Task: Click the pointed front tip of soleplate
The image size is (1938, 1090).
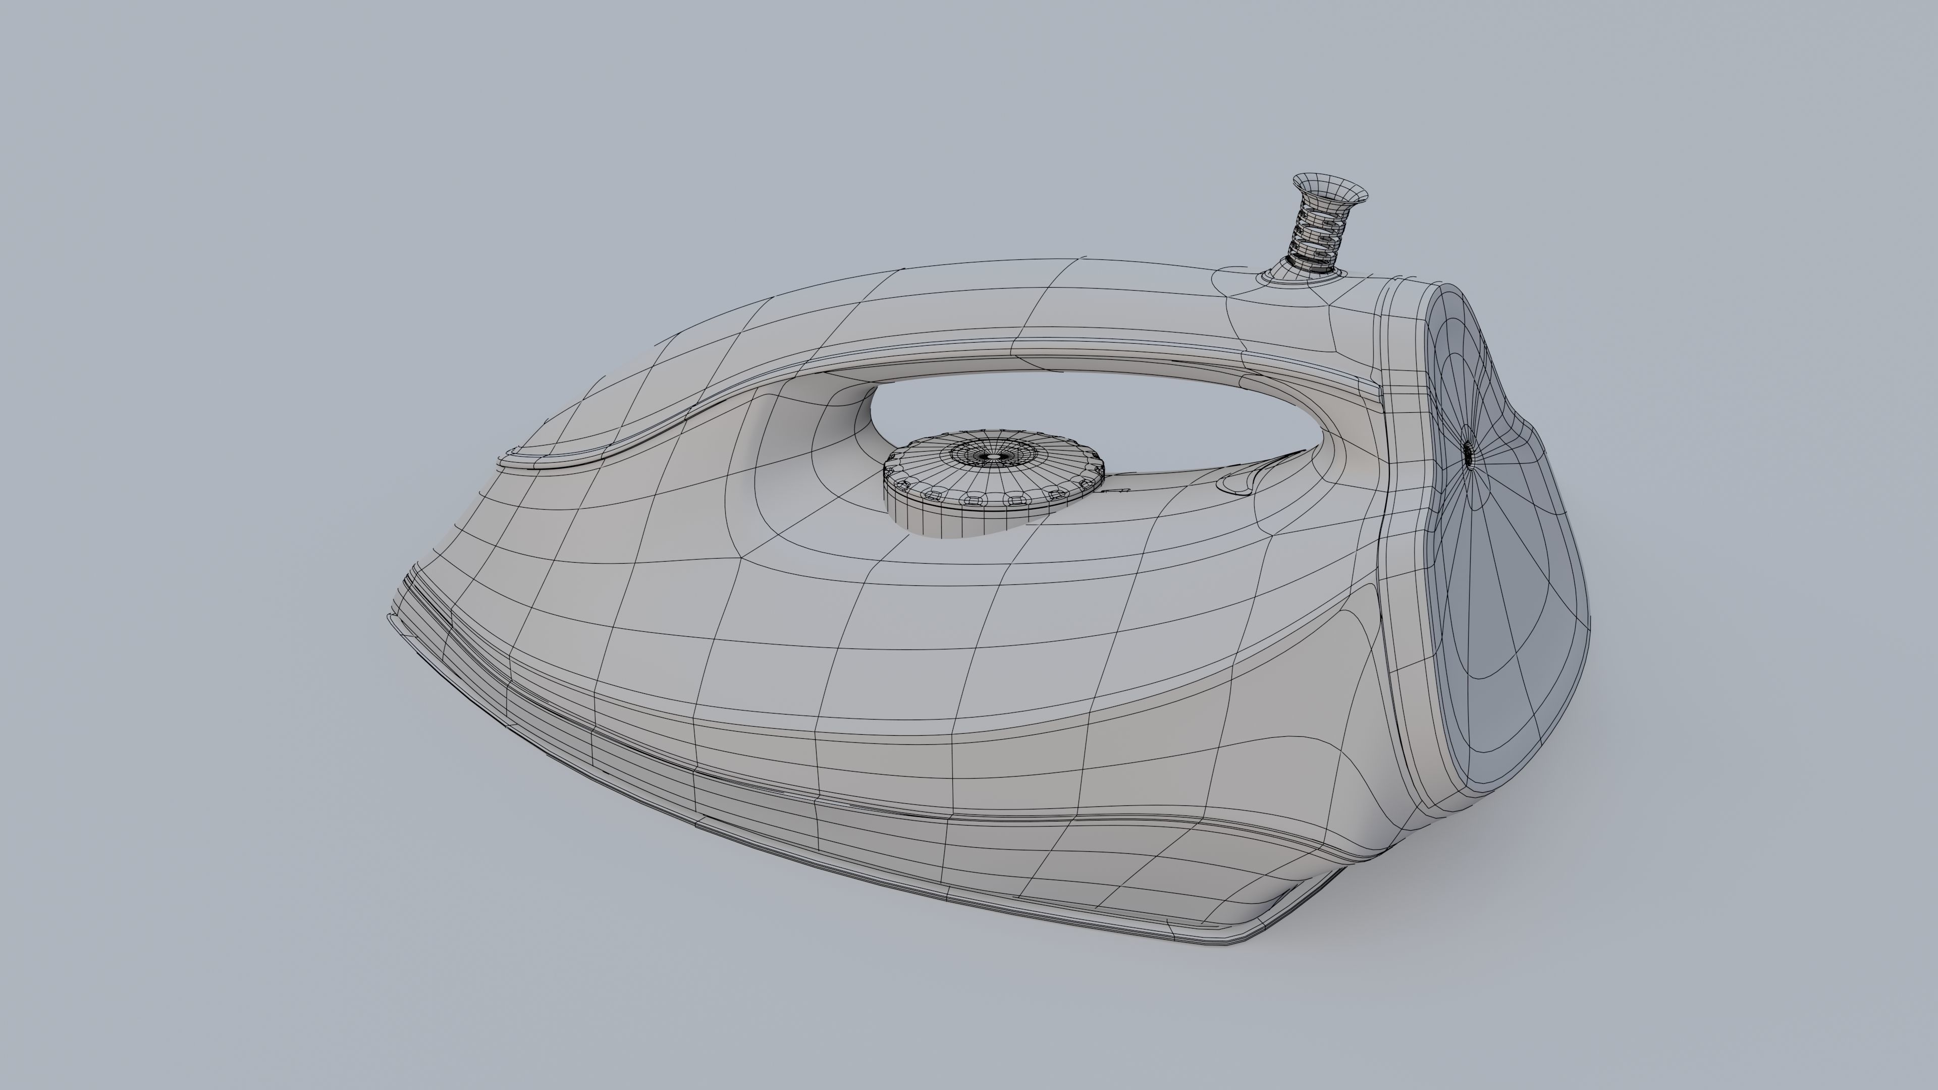Action: 393,621
